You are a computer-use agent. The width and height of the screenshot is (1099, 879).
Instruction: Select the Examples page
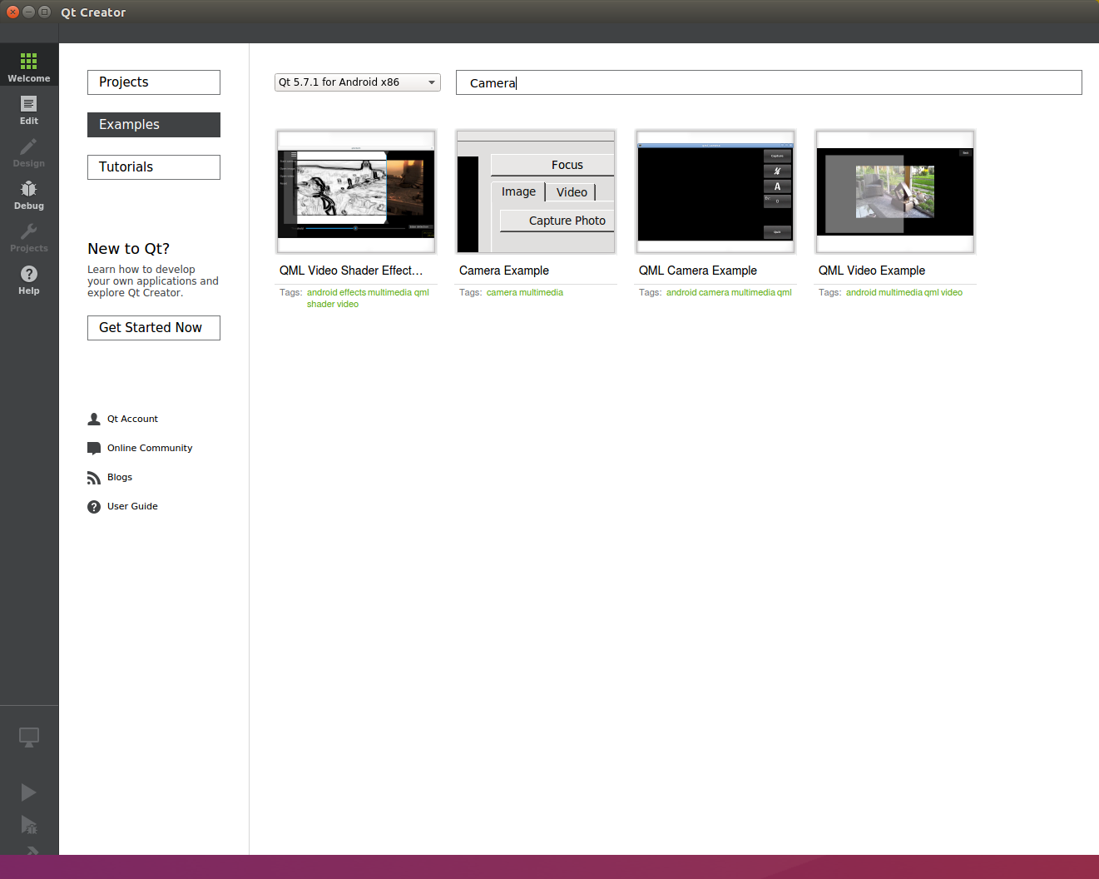154,125
